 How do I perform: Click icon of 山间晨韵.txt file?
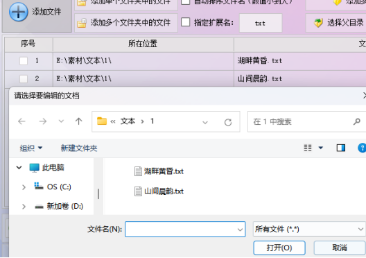(138, 191)
